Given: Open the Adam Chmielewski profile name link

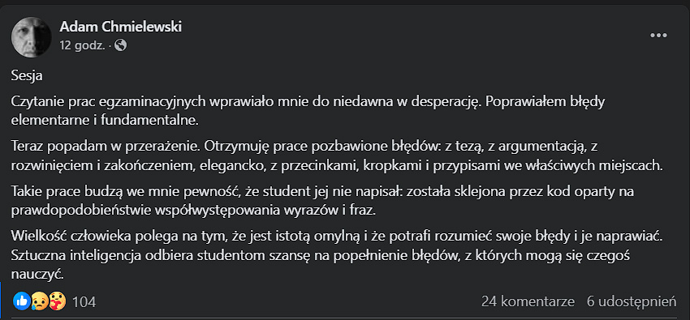Looking at the screenshot, I should [x=121, y=27].
